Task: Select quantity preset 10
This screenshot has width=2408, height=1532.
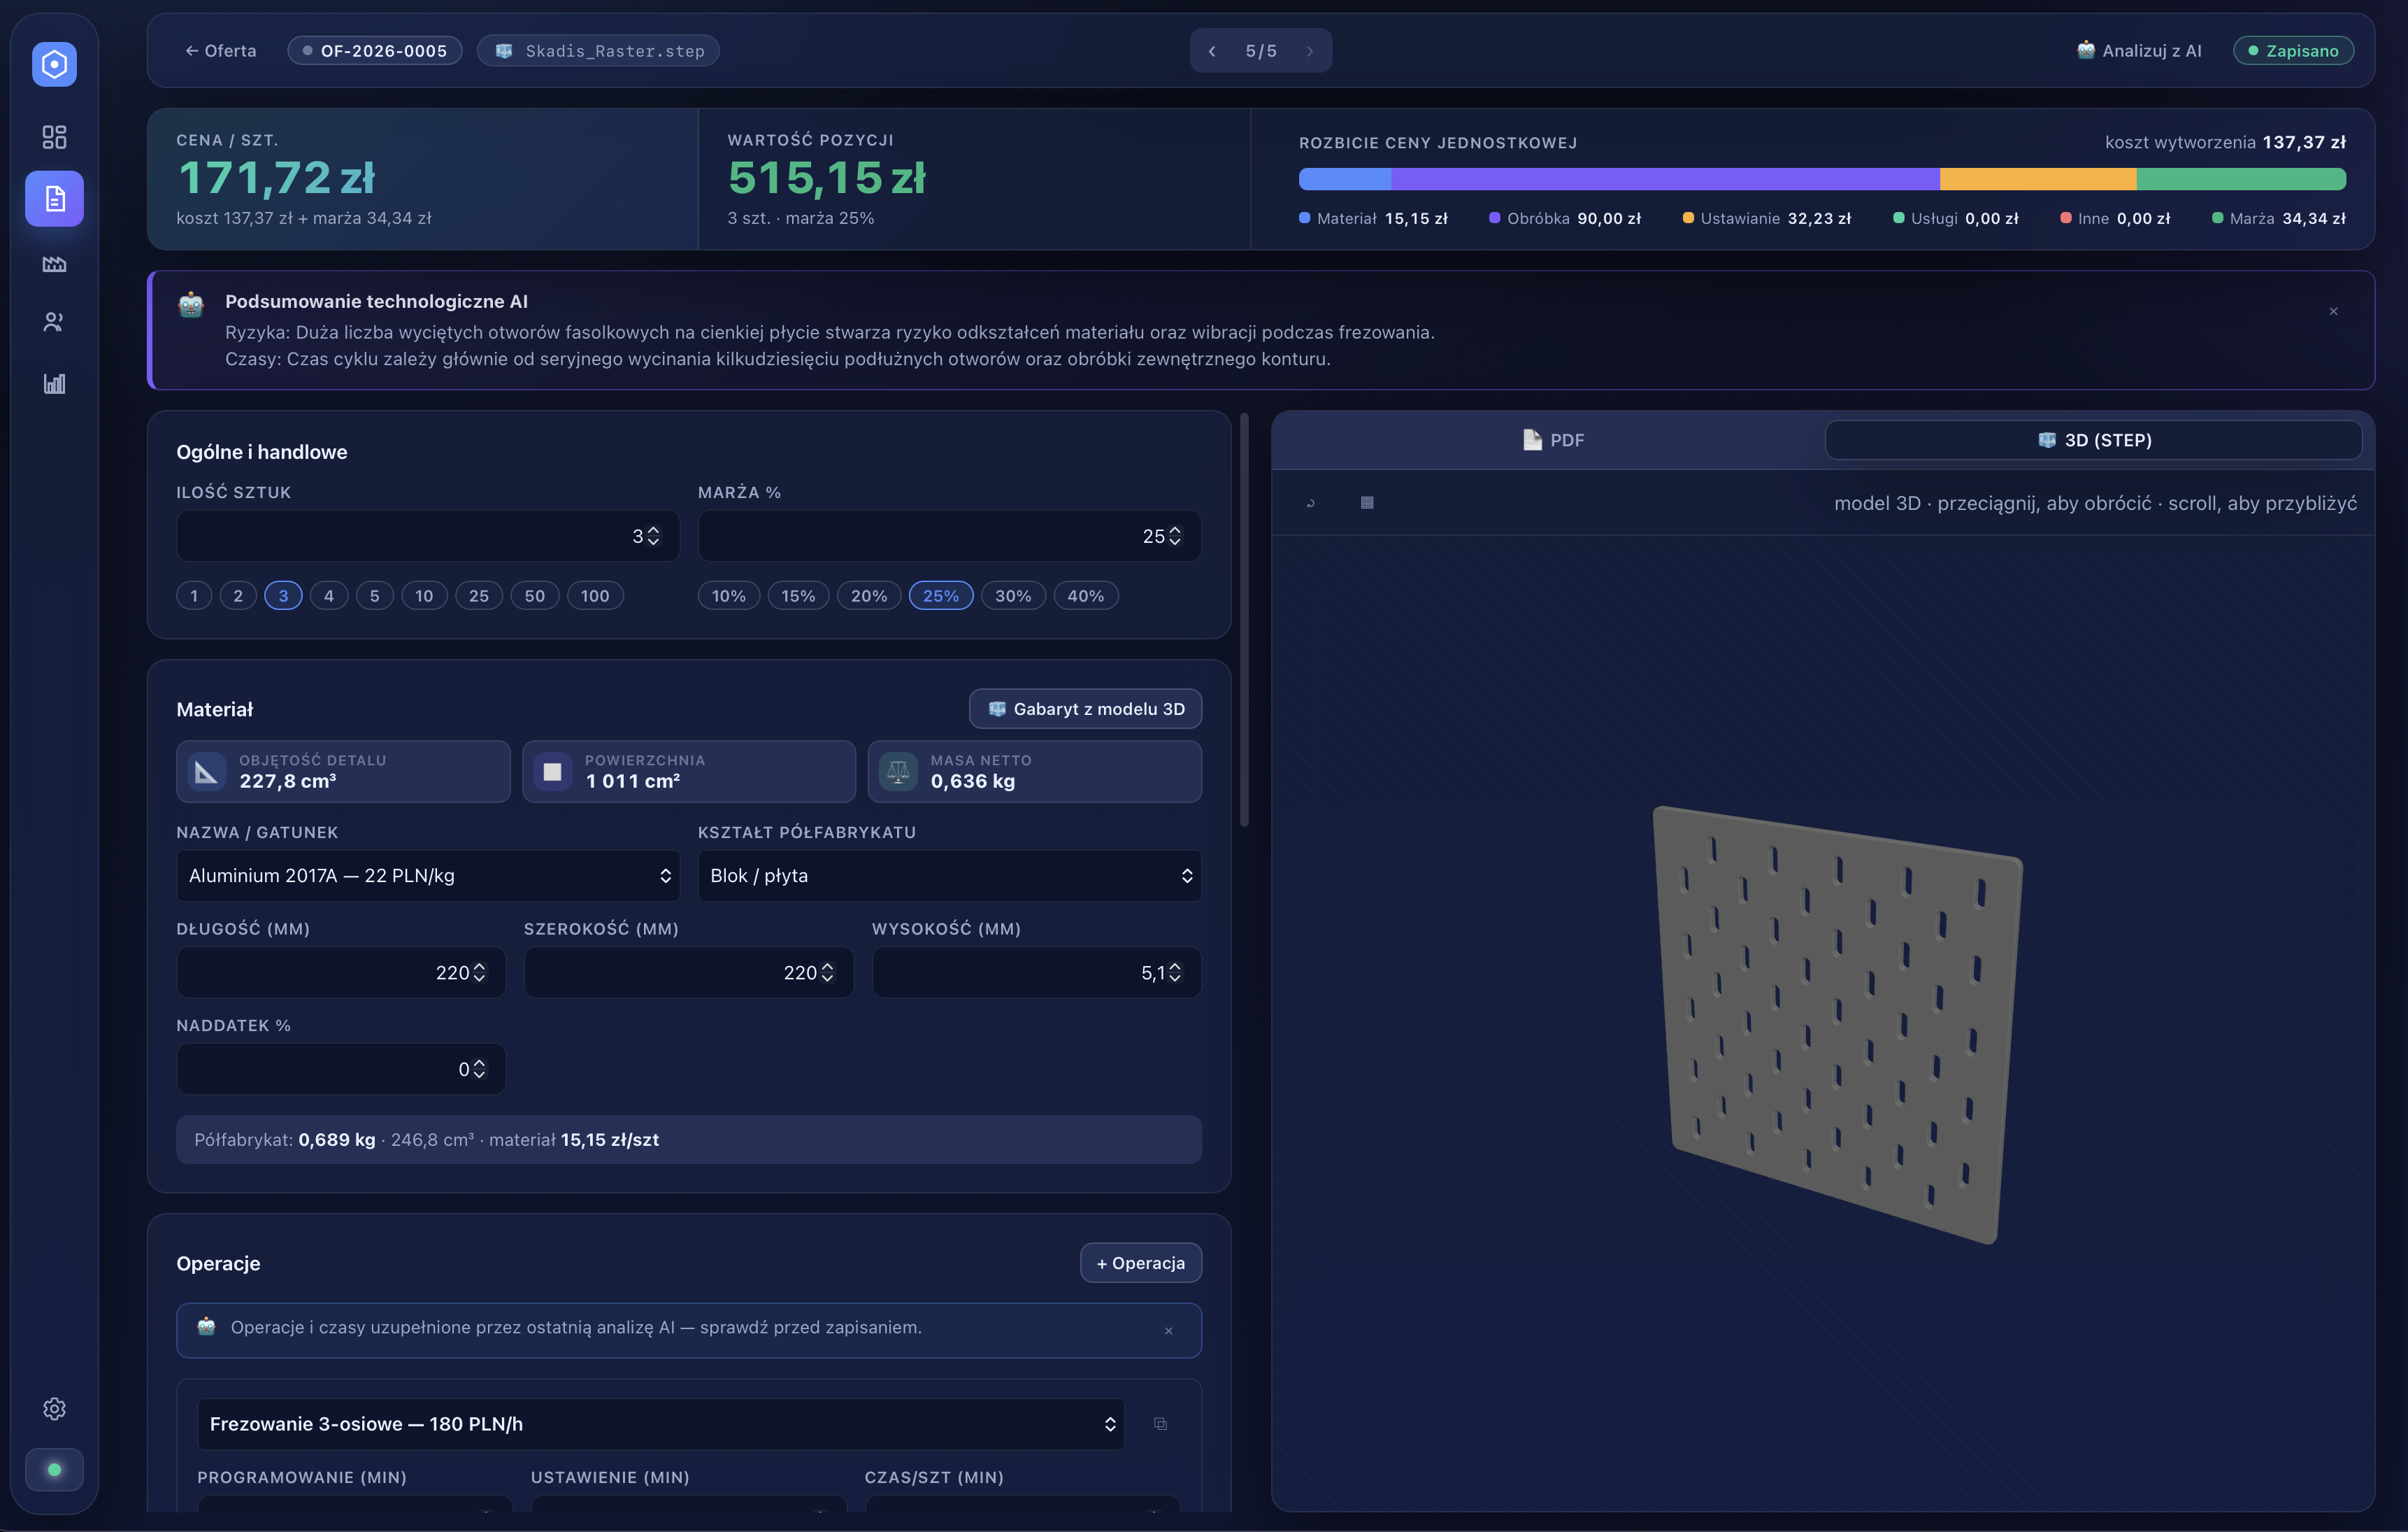Action: pos(424,595)
